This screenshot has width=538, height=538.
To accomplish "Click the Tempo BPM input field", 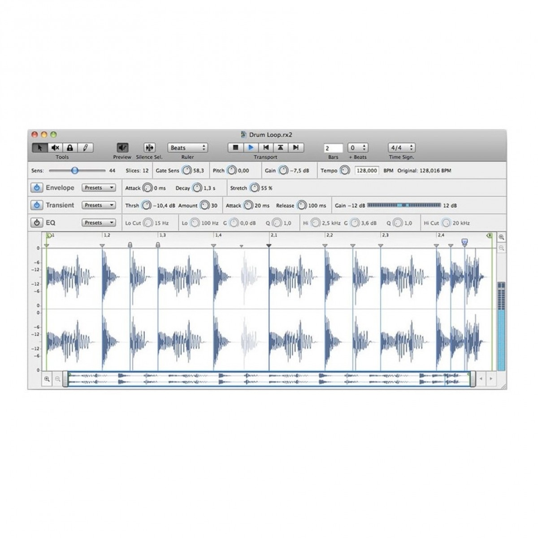I will (x=367, y=171).
